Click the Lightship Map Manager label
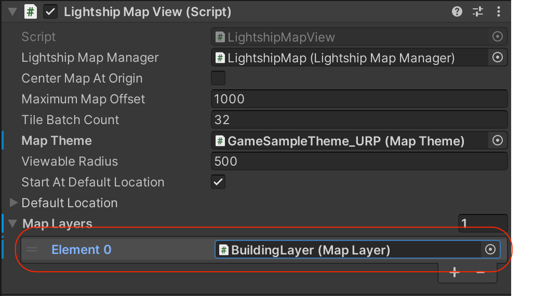Image resolution: width=534 pixels, height=296 pixels. click(90, 58)
